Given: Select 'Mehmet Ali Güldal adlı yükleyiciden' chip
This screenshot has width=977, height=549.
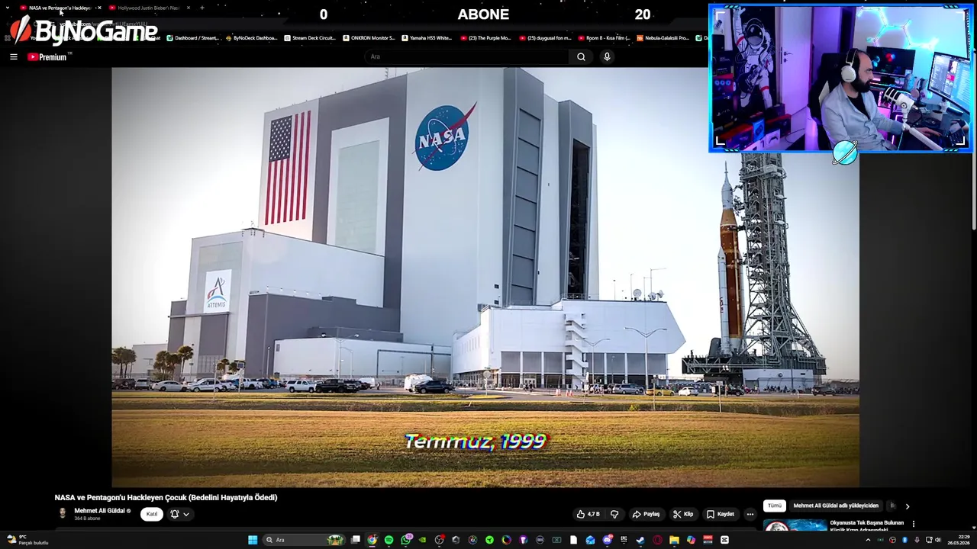Looking at the screenshot, I should click(x=836, y=506).
